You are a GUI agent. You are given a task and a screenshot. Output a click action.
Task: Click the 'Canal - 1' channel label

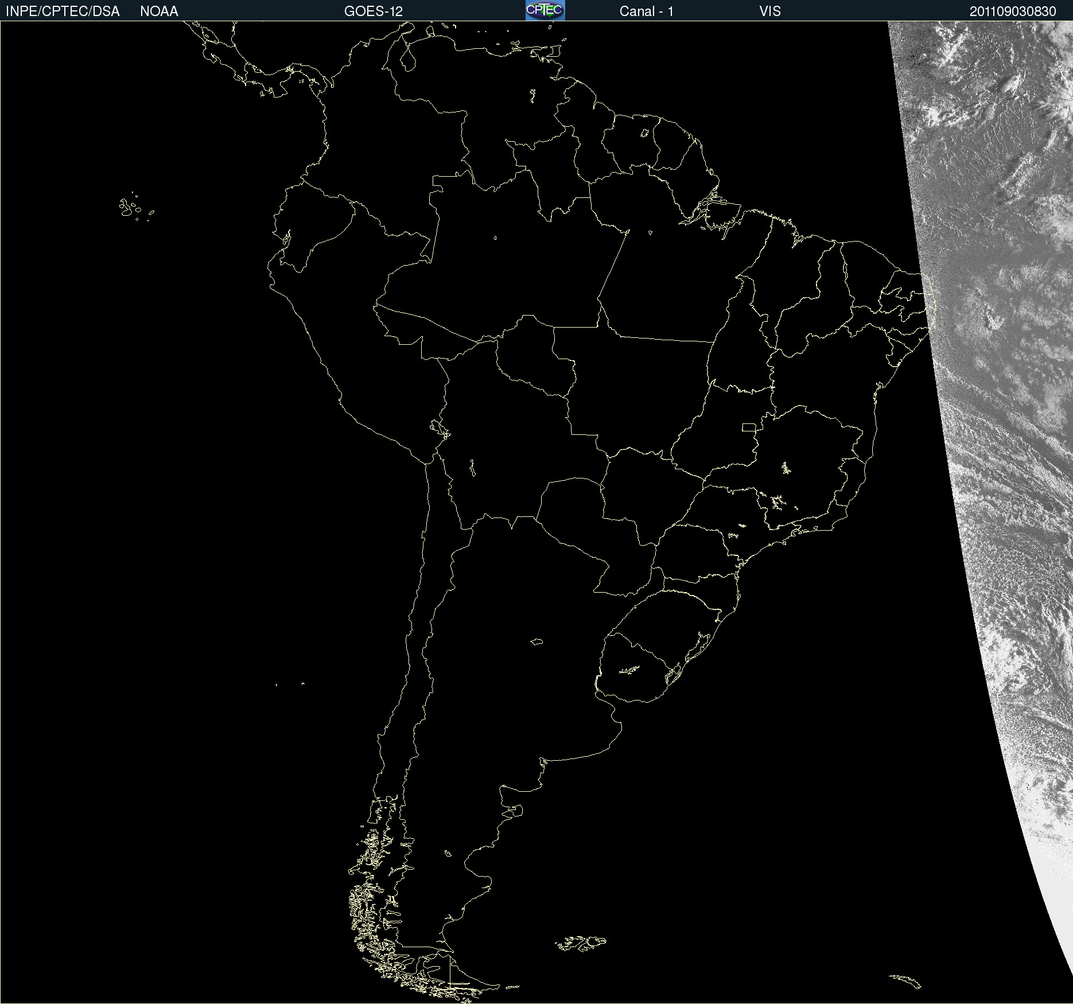point(647,11)
